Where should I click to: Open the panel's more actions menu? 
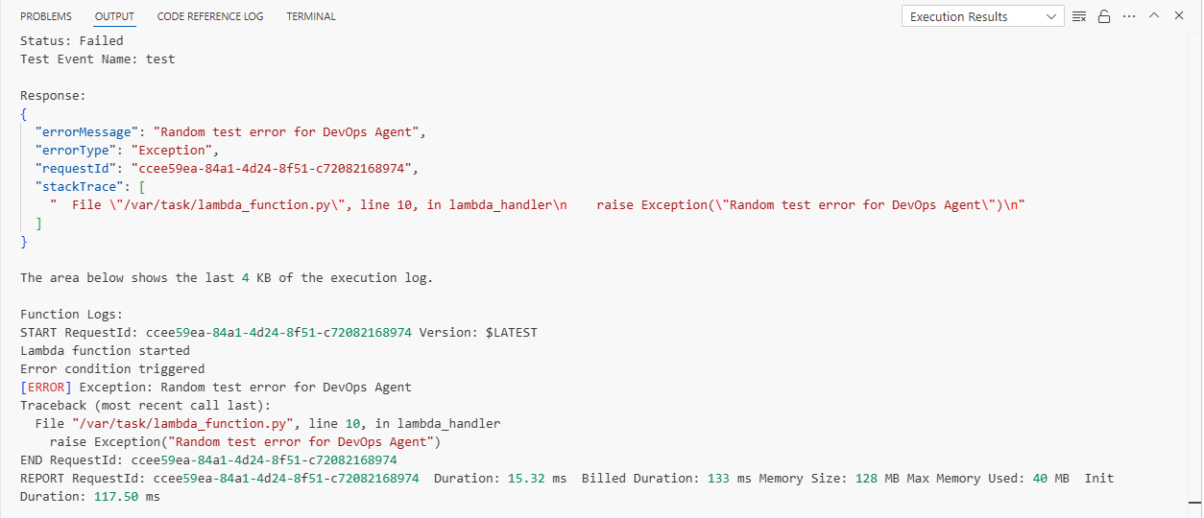pos(1129,16)
